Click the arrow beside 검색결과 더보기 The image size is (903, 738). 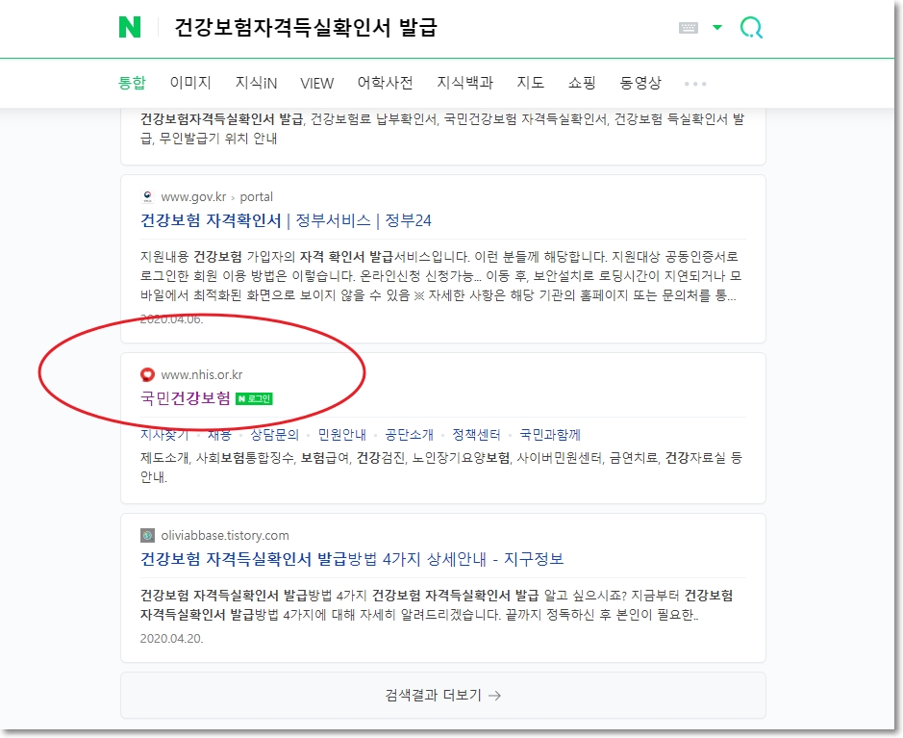(494, 696)
